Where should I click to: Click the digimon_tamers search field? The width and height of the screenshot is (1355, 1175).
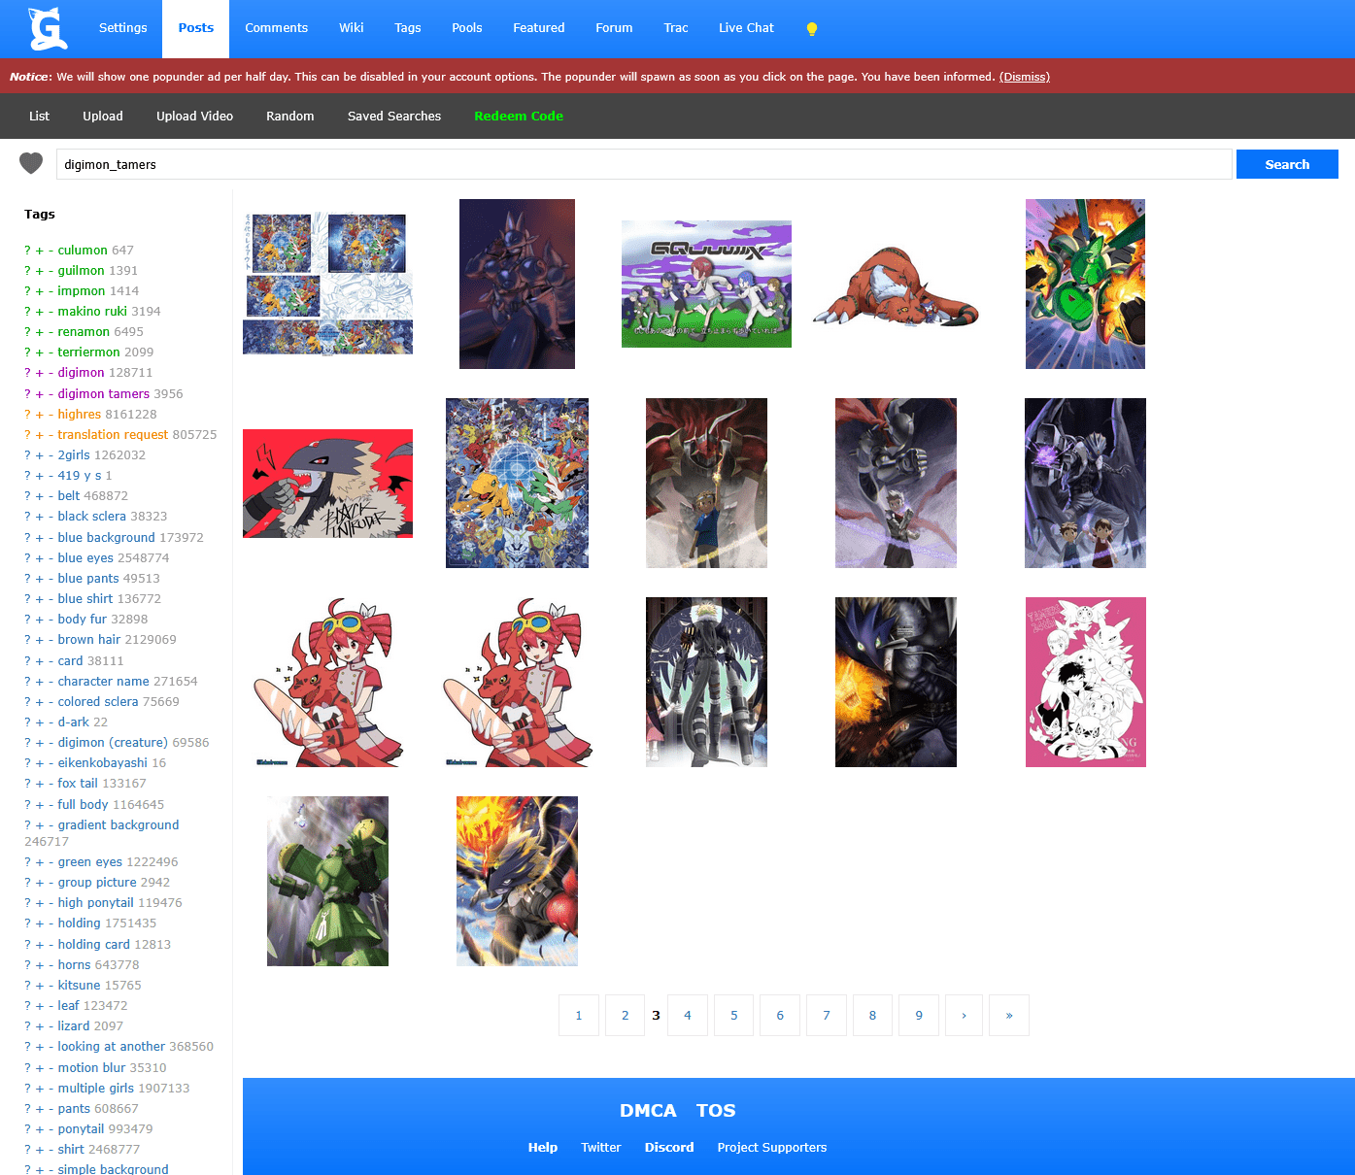(x=643, y=165)
